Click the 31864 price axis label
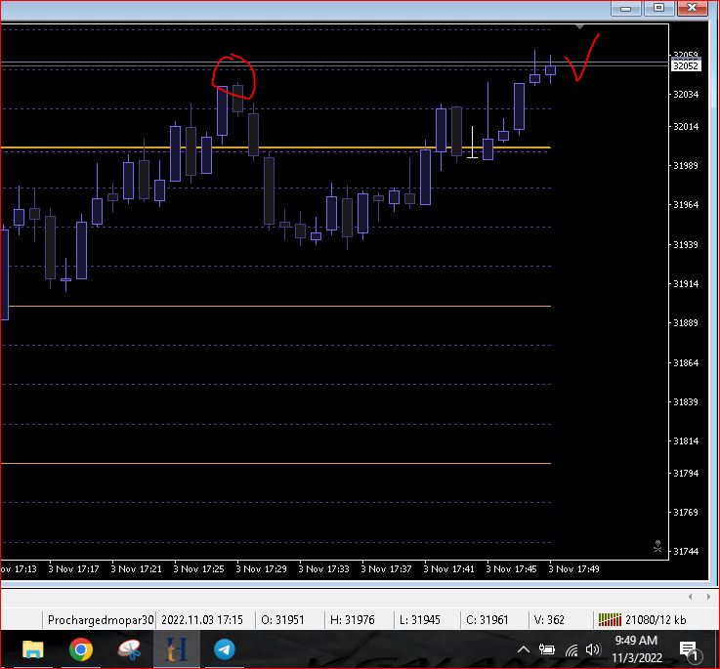 click(x=686, y=362)
